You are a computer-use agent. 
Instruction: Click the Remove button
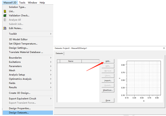coord(108,71)
